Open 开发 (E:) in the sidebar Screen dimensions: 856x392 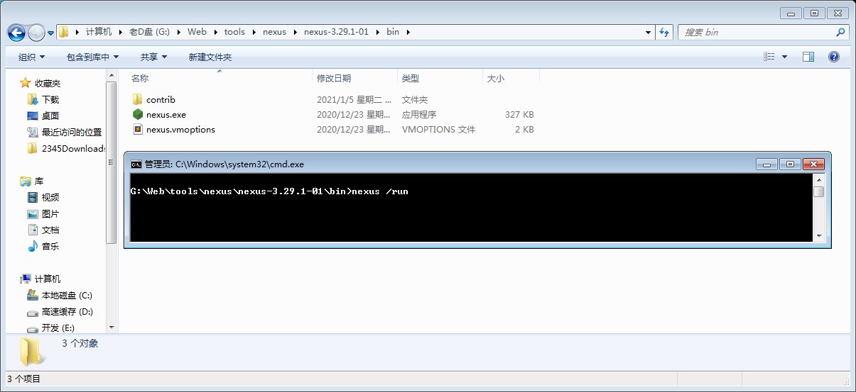(58, 328)
